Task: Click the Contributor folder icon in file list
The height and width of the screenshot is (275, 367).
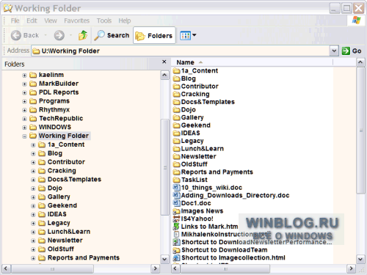Action: [176, 87]
